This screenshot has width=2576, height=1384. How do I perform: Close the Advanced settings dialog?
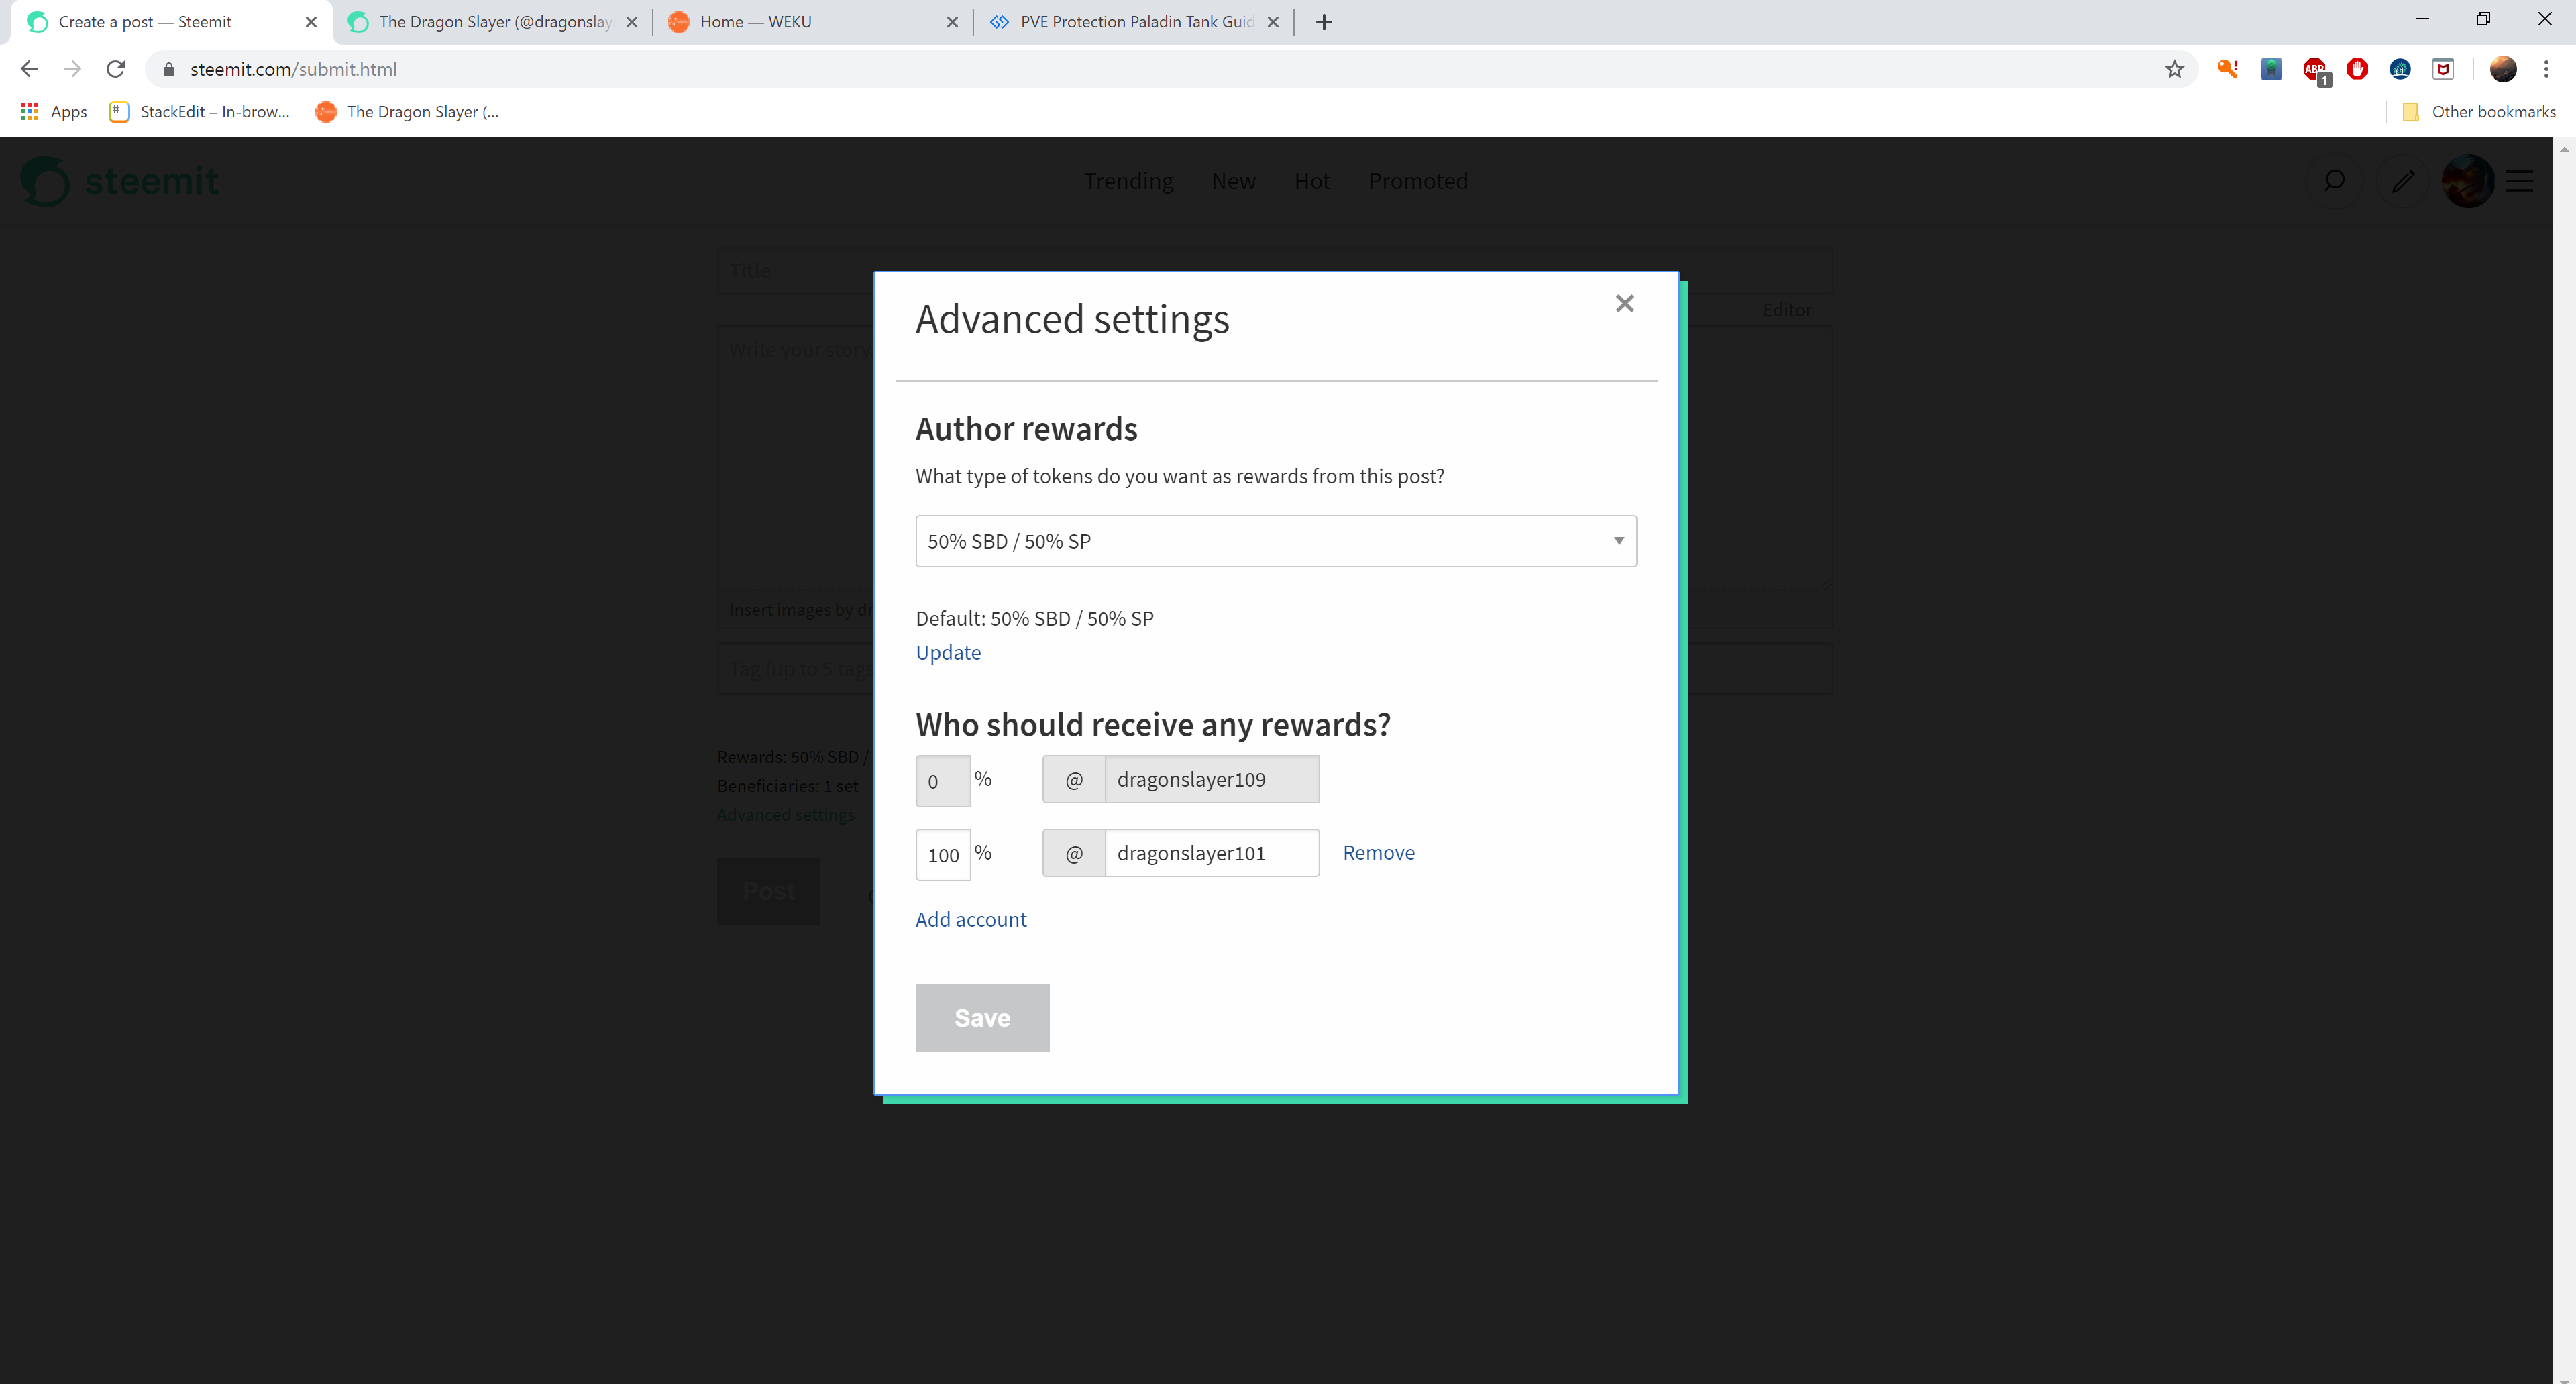point(1624,304)
